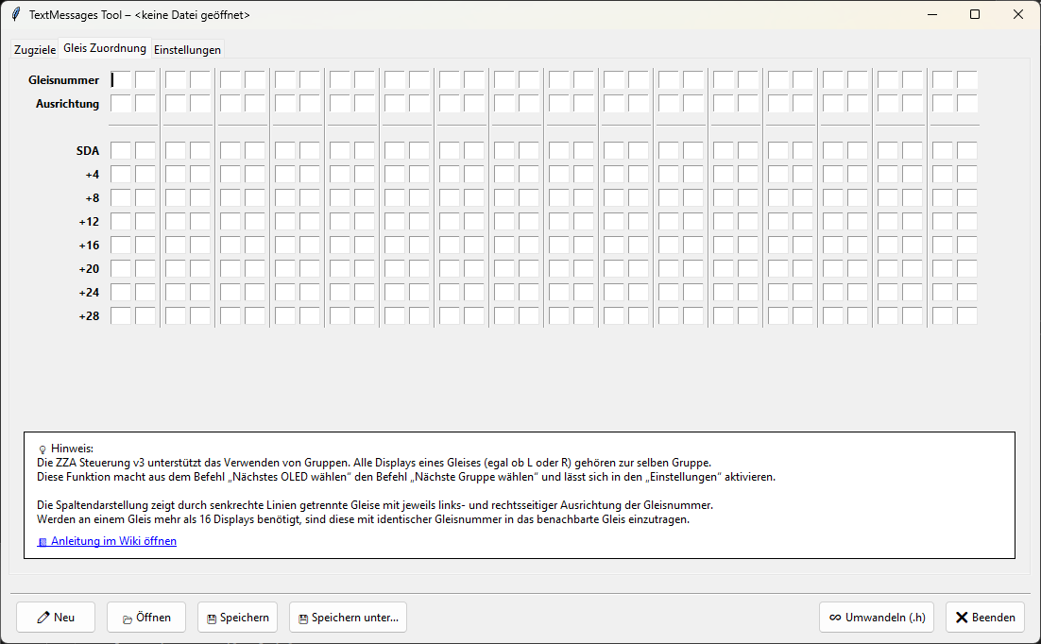The image size is (1041, 644).
Task: Switch to the Zugziele tab
Action: (x=35, y=49)
